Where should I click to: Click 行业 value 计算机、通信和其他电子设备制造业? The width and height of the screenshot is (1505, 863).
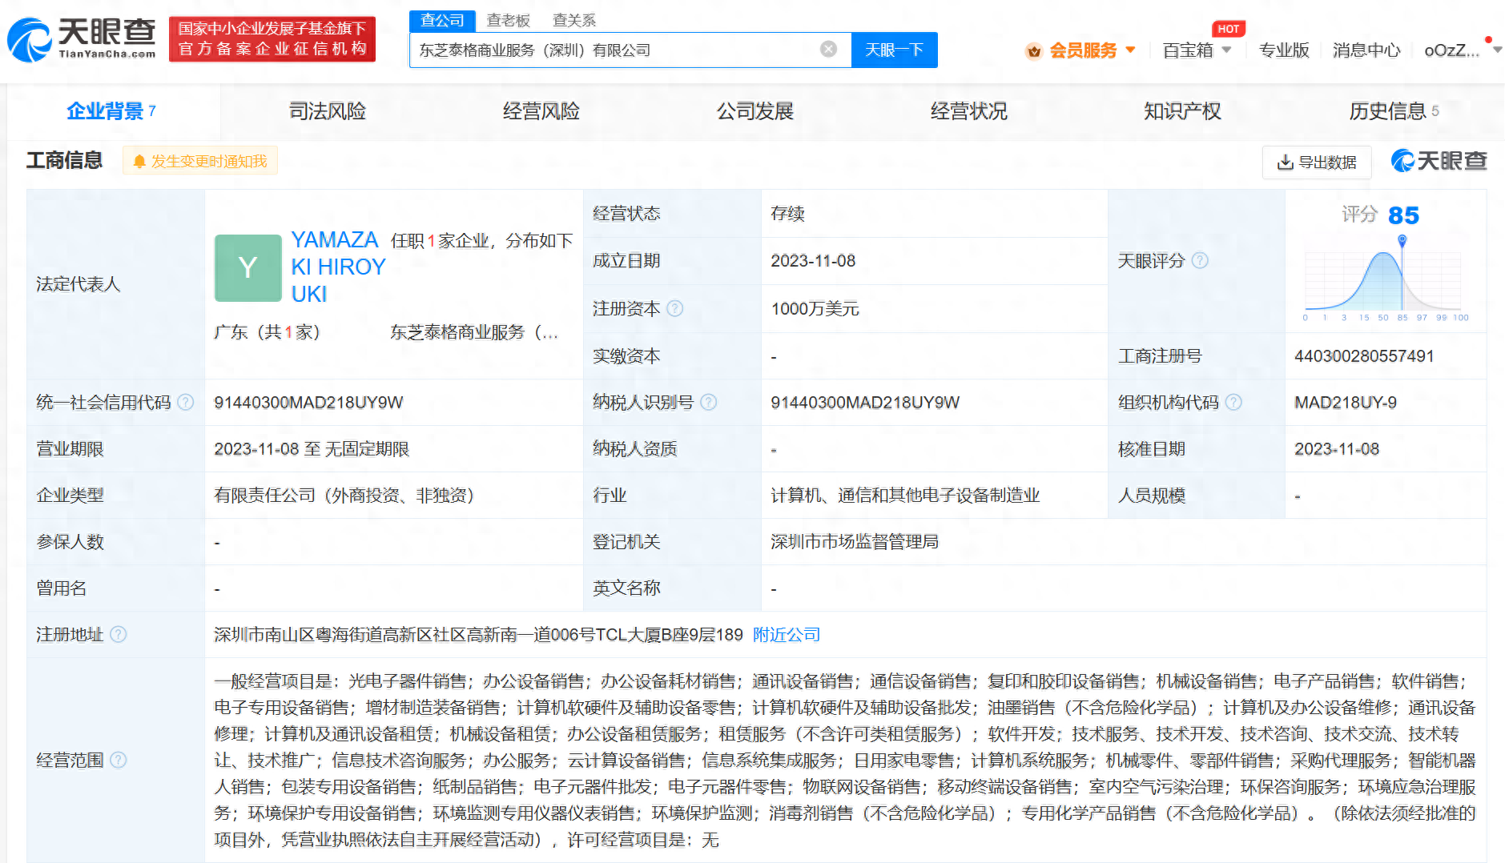tap(905, 496)
